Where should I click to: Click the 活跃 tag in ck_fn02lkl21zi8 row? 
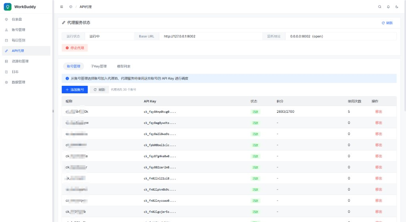[255, 178]
